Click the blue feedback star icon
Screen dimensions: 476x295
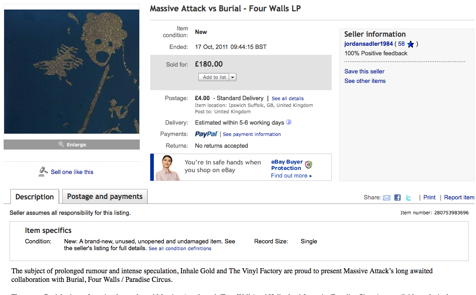click(411, 44)
